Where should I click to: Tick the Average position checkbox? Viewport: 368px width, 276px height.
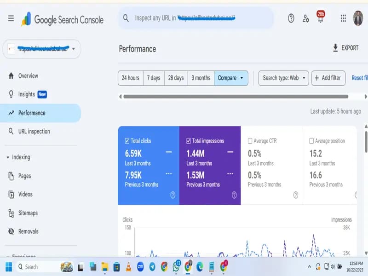pos(311,141)
